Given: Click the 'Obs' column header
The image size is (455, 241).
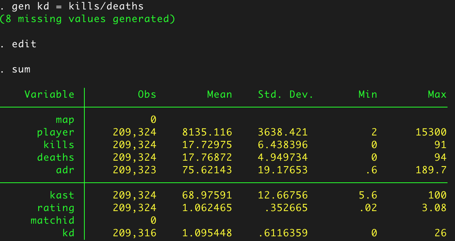Looking at the screenshot, I should pos(147,95).
